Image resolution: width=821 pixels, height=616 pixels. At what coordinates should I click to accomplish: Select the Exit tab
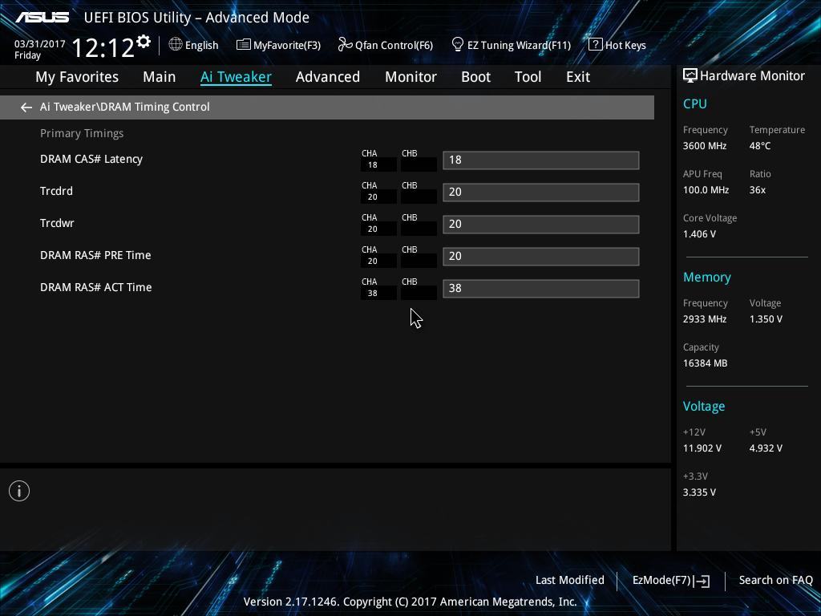[578, 77]
